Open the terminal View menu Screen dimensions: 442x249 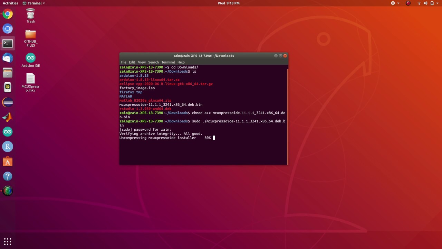[142, 62]
